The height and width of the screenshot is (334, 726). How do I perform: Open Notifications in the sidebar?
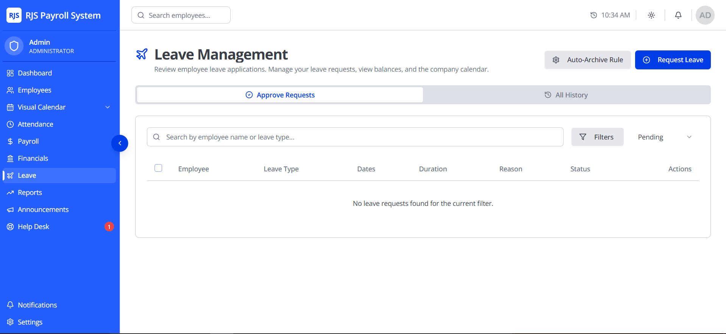[59, 305]
